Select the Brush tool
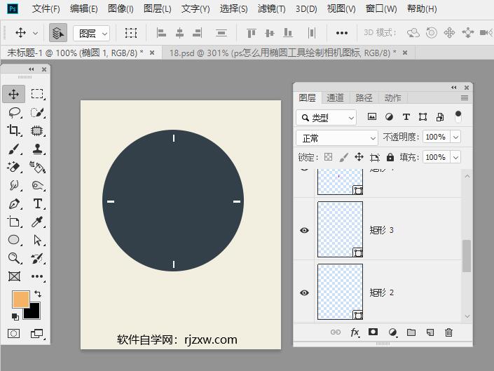The width and height of the screenshot is (494, 371). click(13, 149)
